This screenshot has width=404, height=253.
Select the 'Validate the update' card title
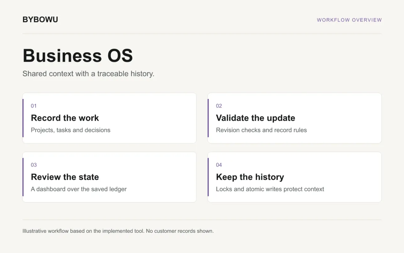(x=256, y=118)
